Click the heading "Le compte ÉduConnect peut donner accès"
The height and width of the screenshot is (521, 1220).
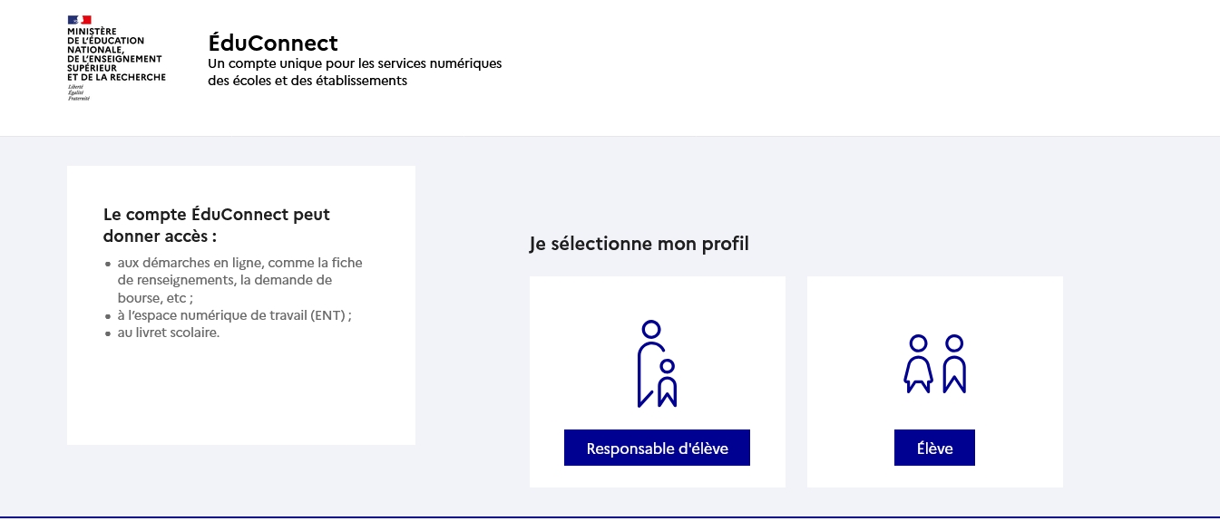tap(217, 226)
